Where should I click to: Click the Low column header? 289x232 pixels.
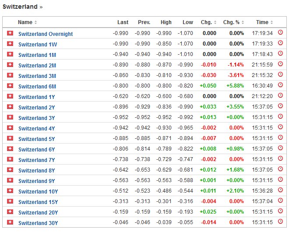(188, 22)
